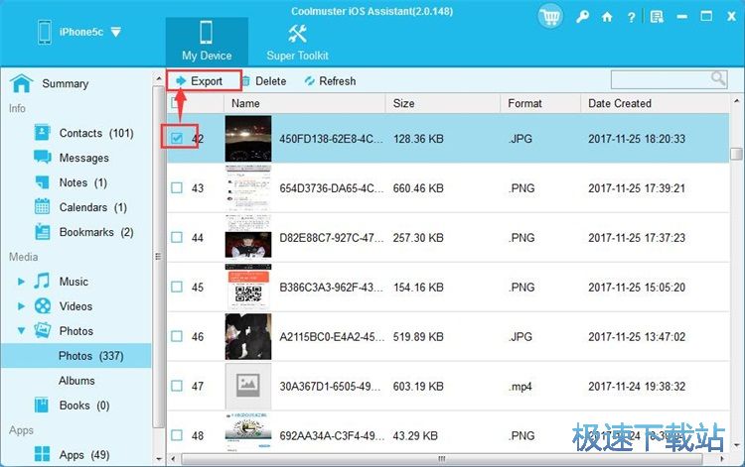Expand the Videos tree node arrow
Image resolution: width=745 pixels, height=467 pixels.
point(21,305)
